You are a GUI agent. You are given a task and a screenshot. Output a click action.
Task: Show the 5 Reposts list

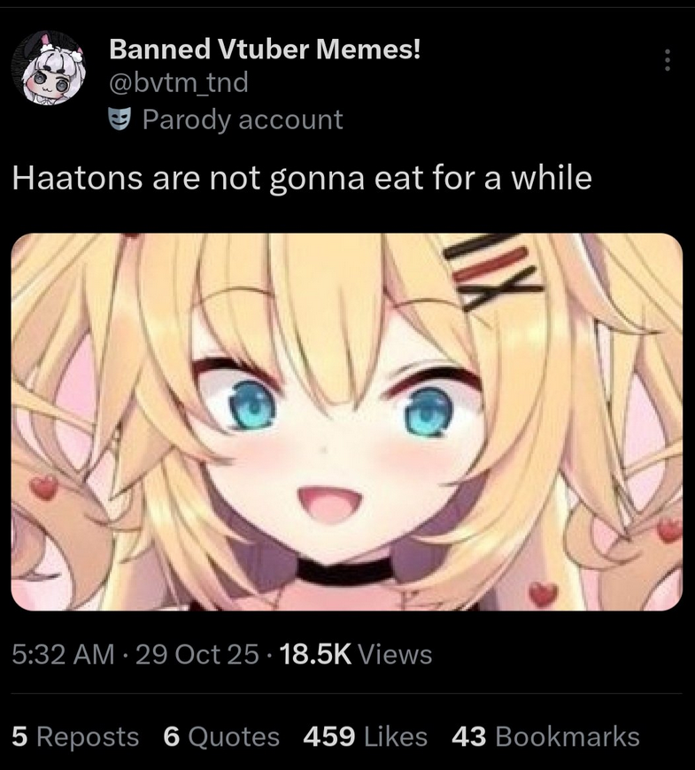click(75, 736)
